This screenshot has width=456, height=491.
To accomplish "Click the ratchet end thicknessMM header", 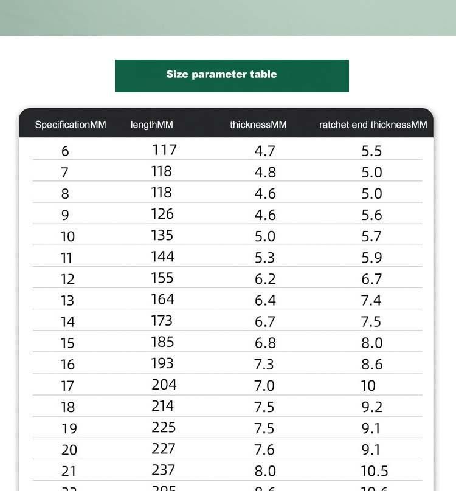I will [x=373, y=125].
